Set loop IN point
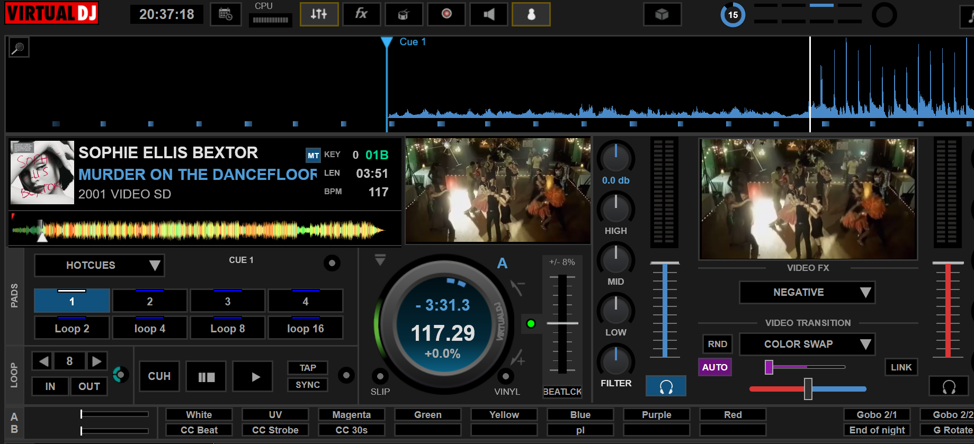 [50, 386]
